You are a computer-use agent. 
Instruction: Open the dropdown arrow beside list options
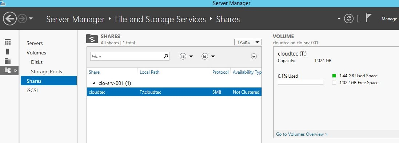tap(191, 57)
